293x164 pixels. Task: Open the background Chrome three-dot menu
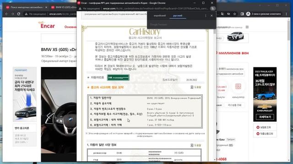(286, 14)
